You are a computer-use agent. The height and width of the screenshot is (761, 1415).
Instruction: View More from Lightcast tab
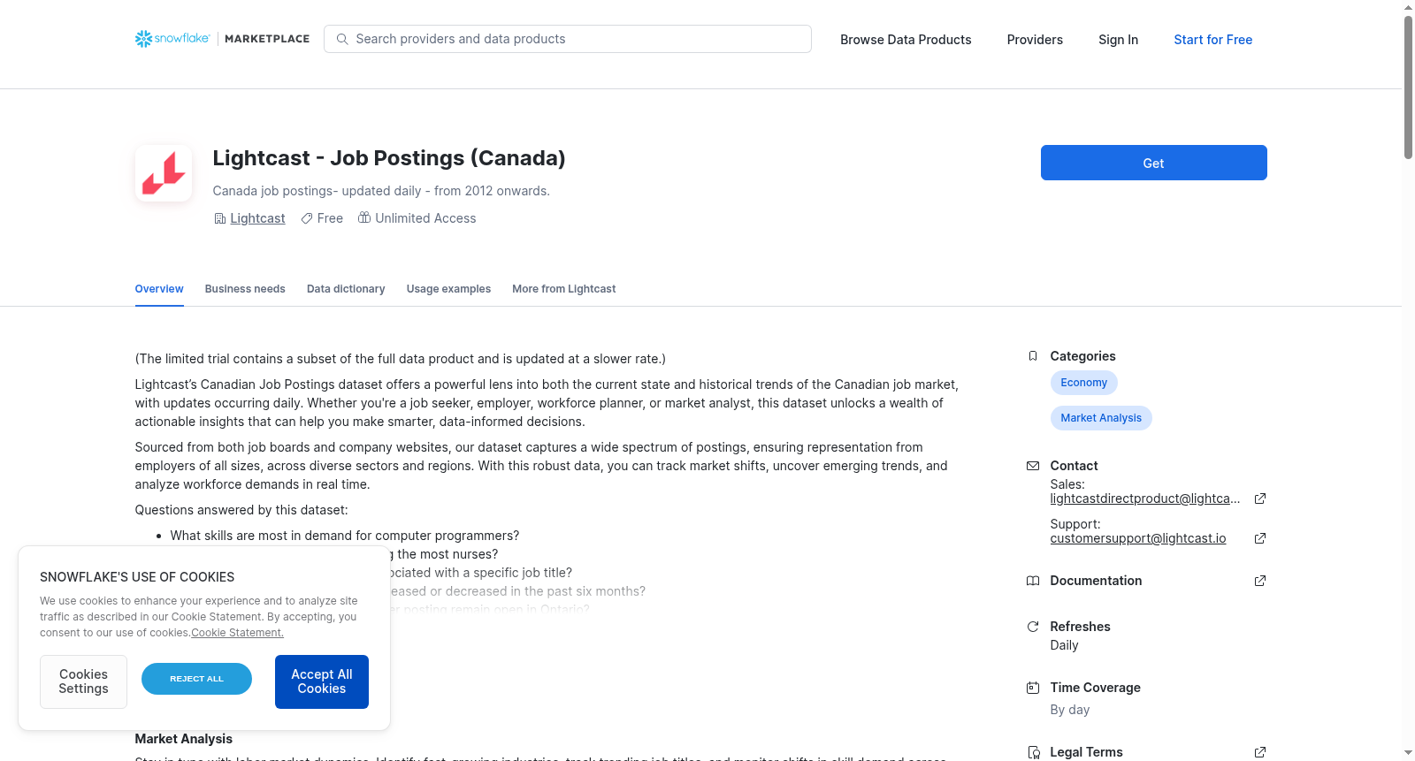[564, 289]
